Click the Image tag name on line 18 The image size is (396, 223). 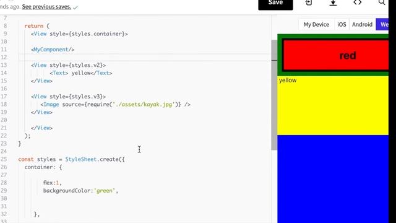(51, 105)
